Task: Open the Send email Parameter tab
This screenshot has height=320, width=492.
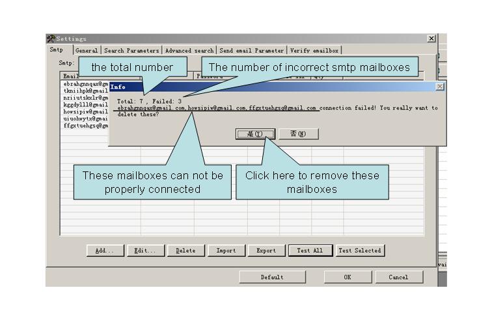Action: 252,50
